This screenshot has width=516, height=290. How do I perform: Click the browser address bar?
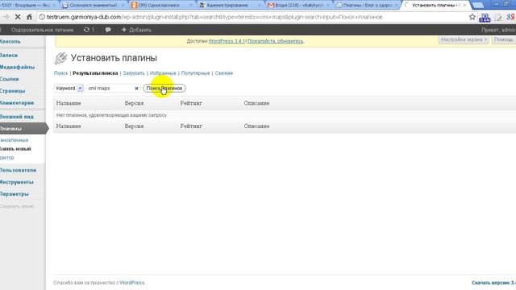(253, 17)
